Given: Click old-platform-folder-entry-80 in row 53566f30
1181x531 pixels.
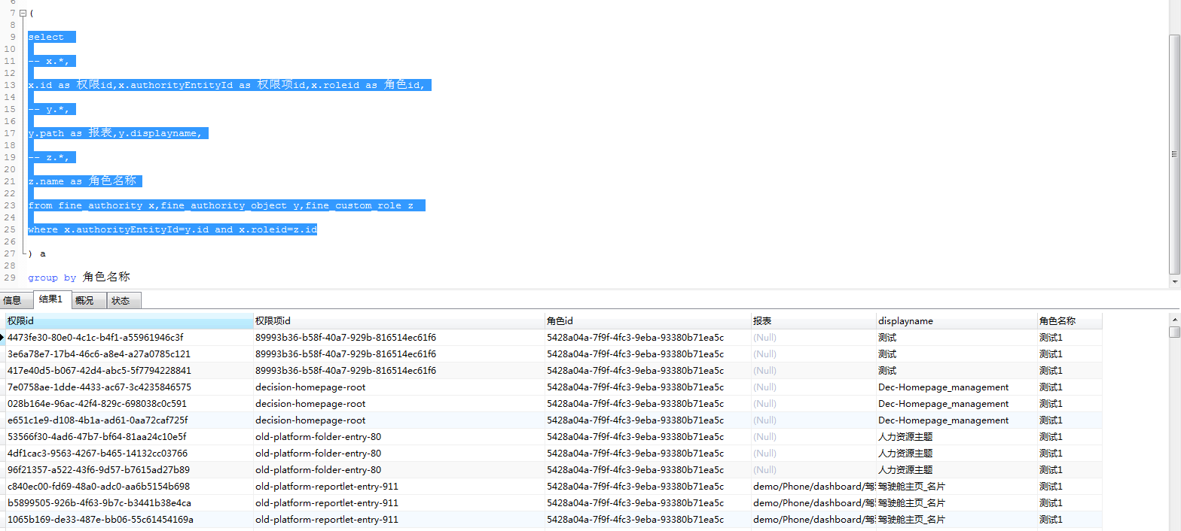Looking at the screenshot, I should (399, 437).
